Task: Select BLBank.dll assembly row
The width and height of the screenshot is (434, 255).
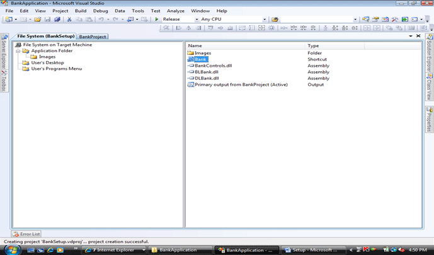Action: (207, 72)
